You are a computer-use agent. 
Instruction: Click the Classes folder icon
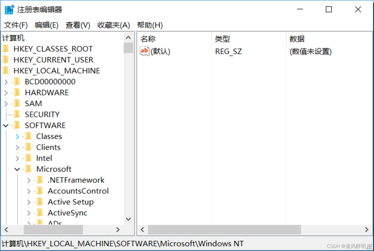pos(29,136)
